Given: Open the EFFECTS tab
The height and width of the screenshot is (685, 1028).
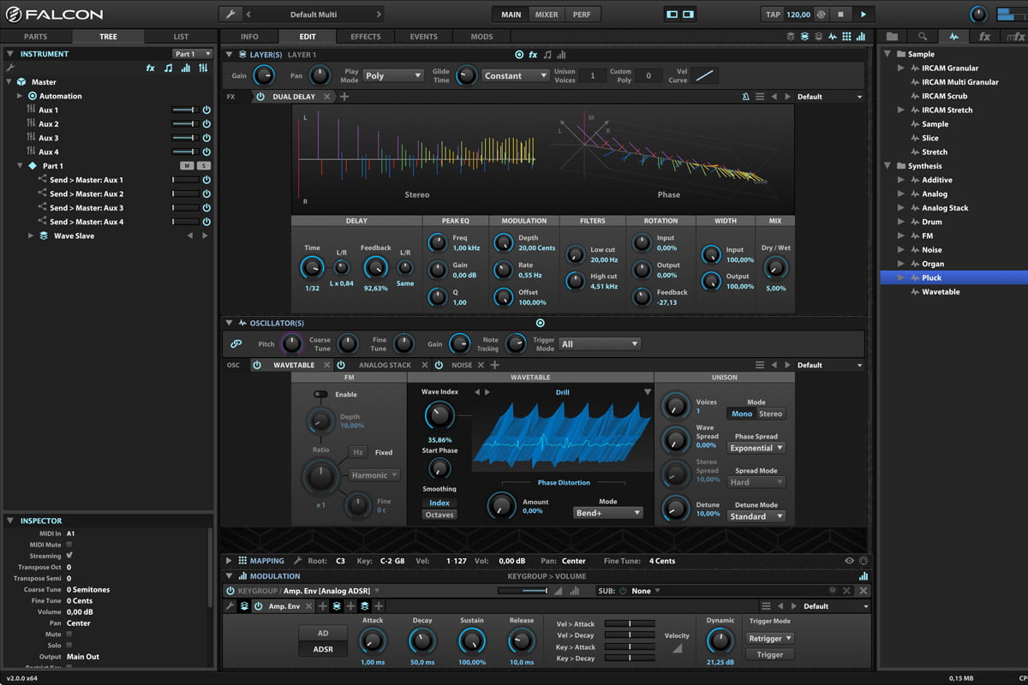Looking at the screenshot, I should click(365, 37).
